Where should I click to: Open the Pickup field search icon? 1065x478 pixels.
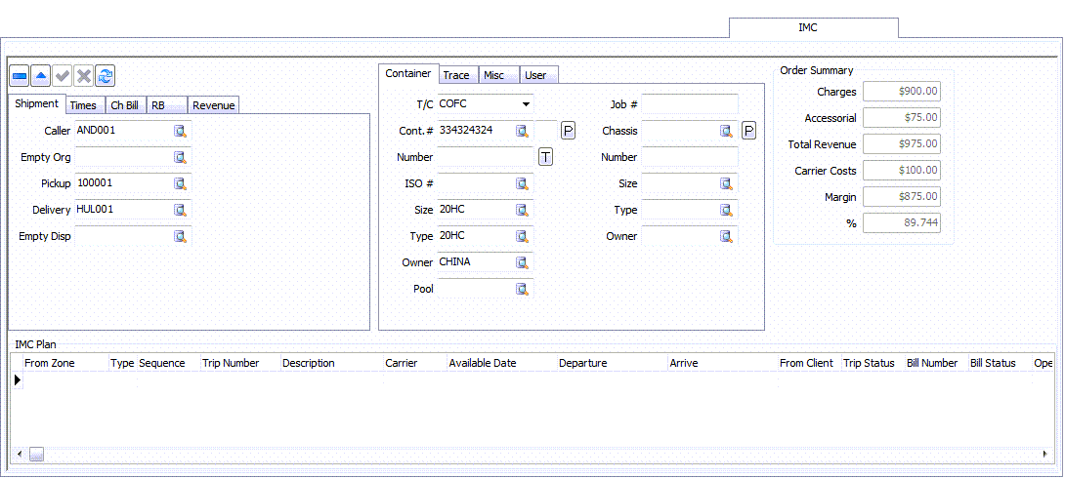coord(181,183)
